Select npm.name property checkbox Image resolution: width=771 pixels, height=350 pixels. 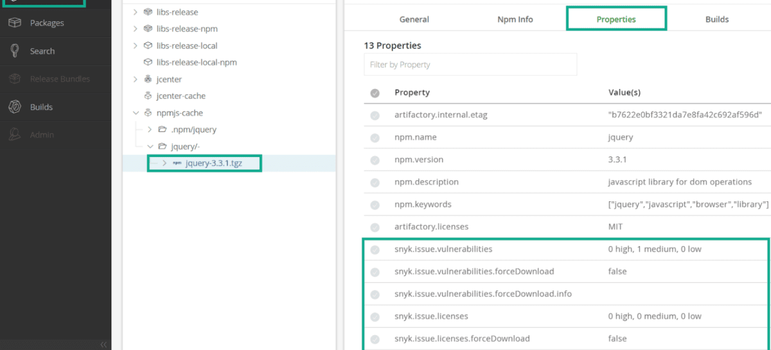click(x=375, y=138)
